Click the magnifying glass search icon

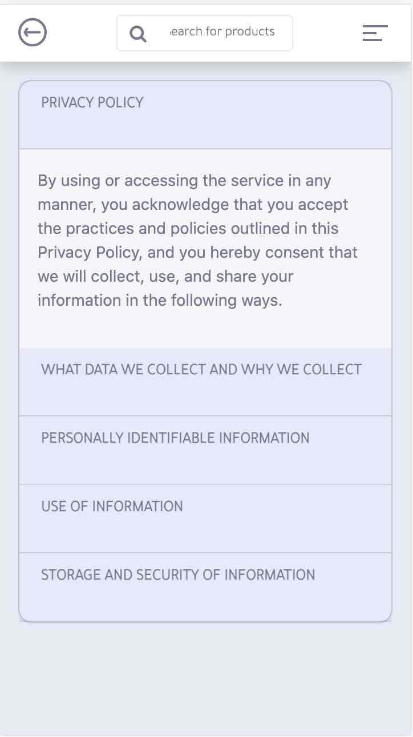(x=138, y=34)
